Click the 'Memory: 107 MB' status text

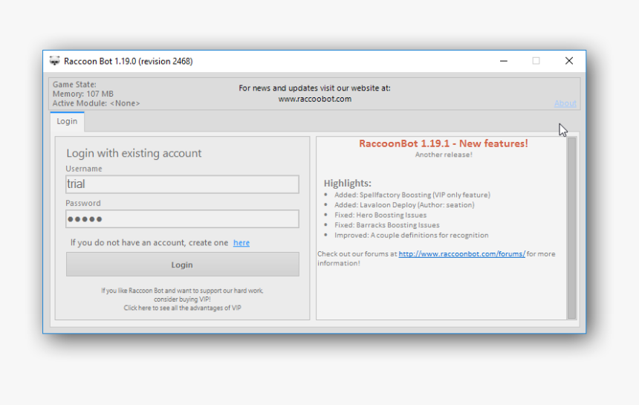click(82, 94)
